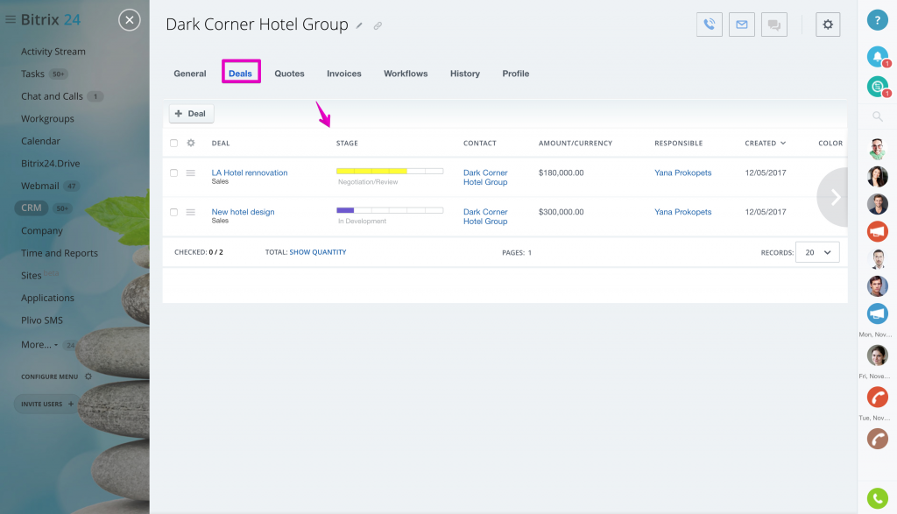
Task: Sort by the Amount/Currency column header
Action: click(575, 143)
